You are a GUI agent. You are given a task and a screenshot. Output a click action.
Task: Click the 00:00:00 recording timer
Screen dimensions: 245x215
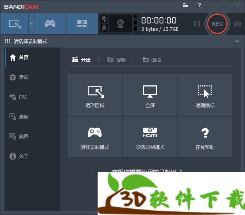[x=159, y=21]
